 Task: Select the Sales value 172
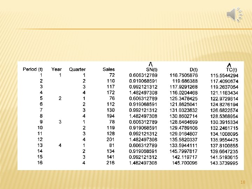[111, 92]
